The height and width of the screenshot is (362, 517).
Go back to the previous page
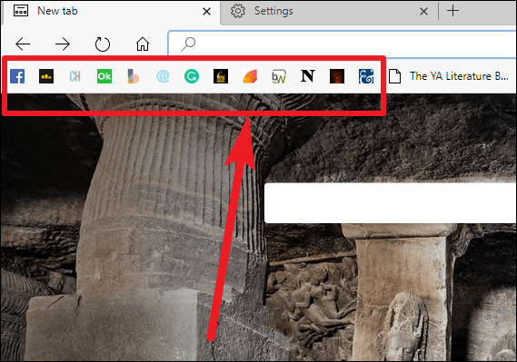pos(23,44)
